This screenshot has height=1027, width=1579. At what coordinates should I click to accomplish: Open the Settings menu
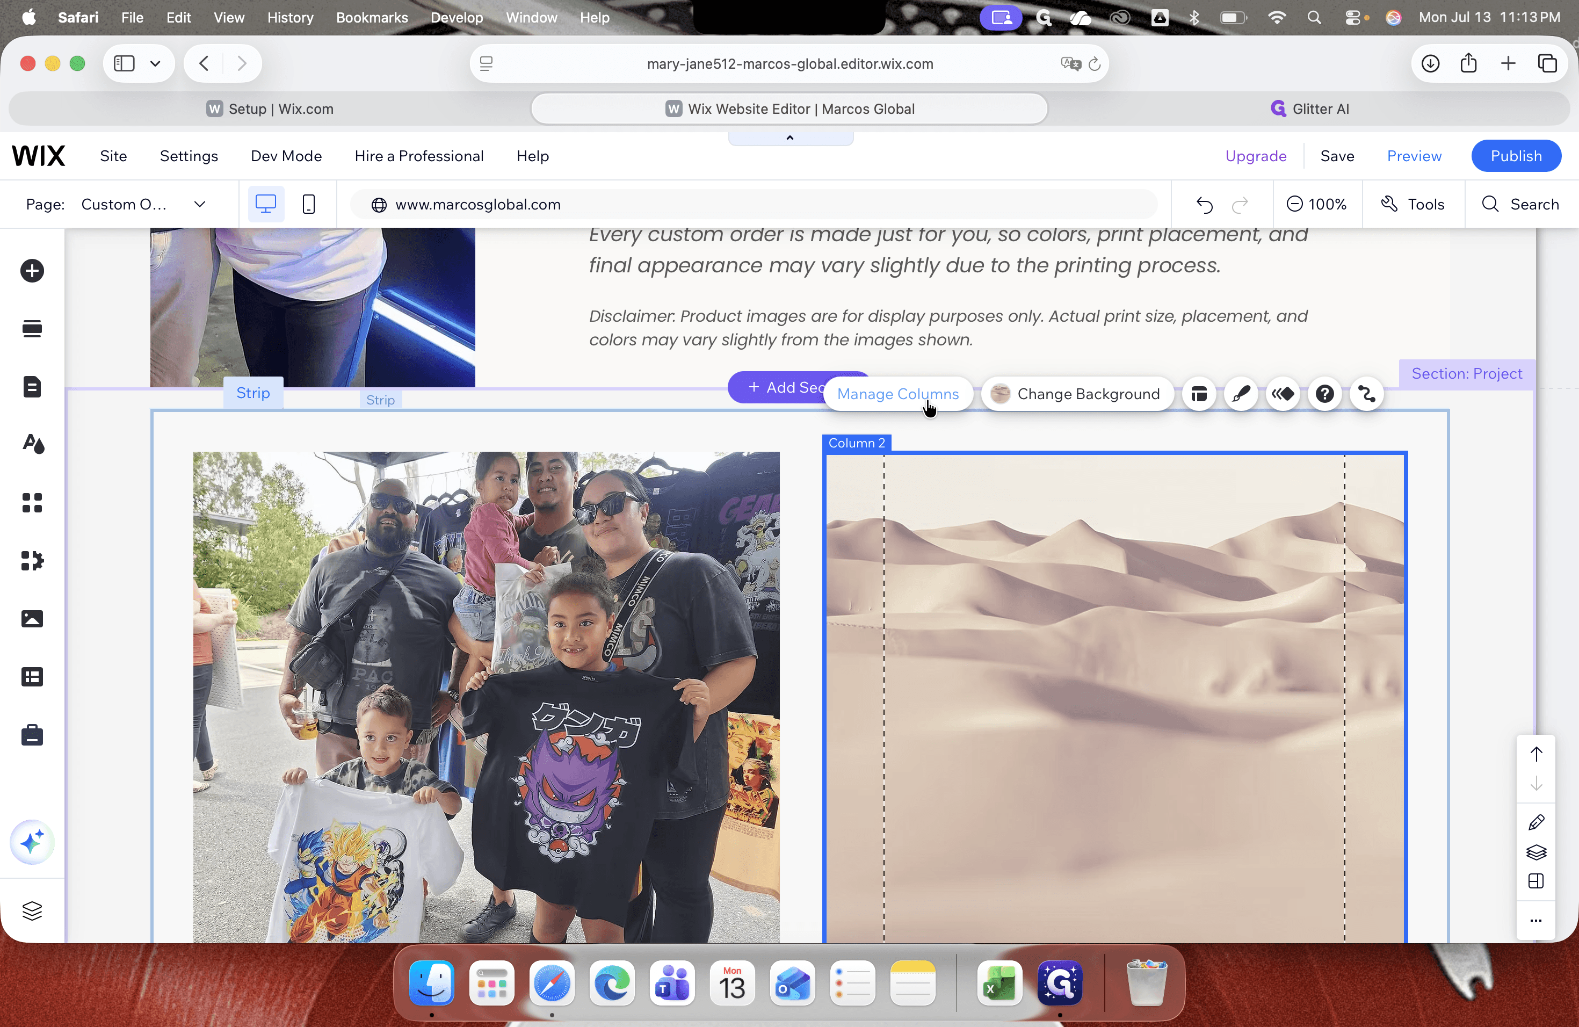point(189,156)
